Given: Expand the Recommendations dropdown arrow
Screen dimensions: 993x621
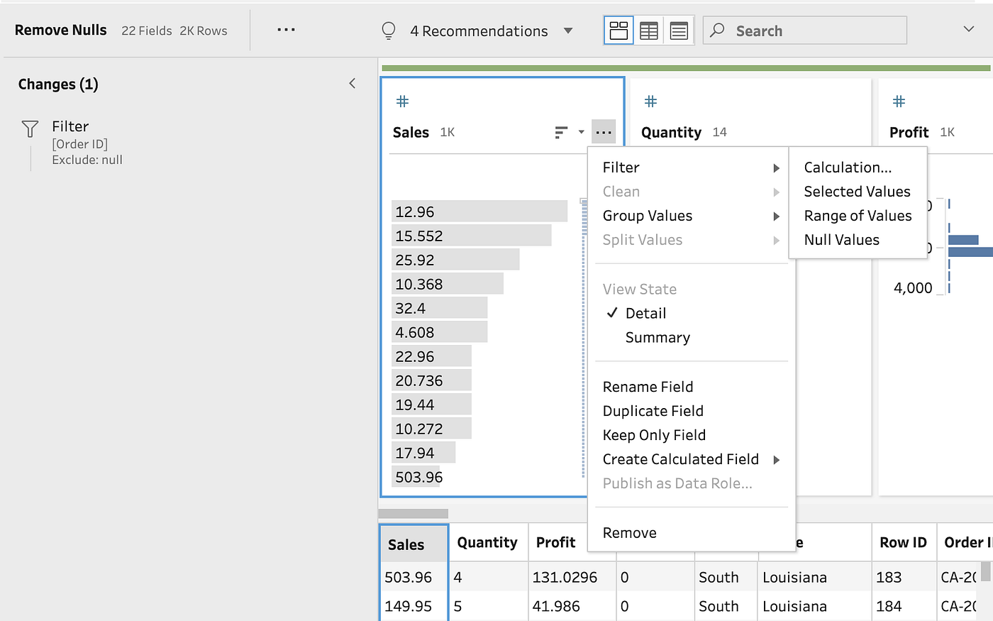Looking at the screenshot, I should [x=568, y=31].
